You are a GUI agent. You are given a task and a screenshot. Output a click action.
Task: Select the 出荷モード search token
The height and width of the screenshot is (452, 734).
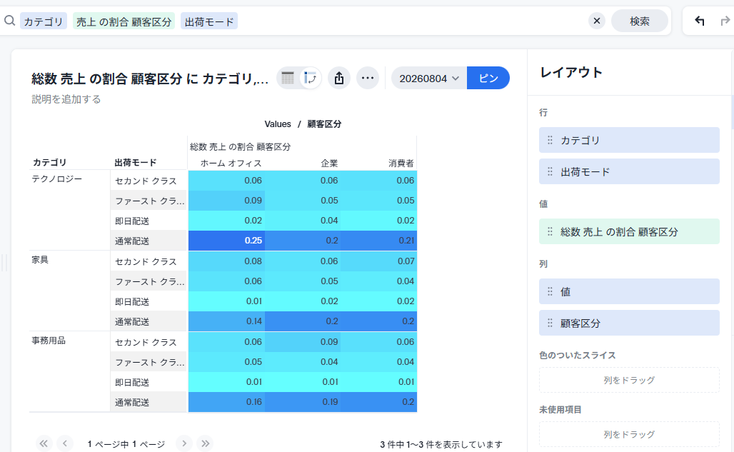[x=209, y=21]
